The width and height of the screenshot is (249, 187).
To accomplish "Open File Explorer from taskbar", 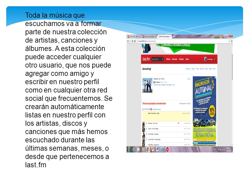I will (139, 150).
